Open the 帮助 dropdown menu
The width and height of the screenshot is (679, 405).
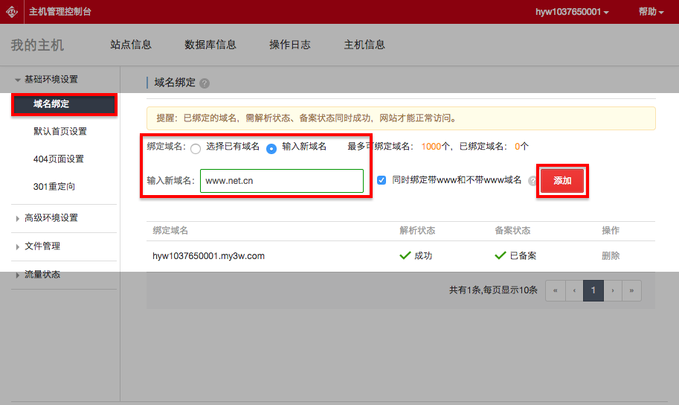[651, 12]
